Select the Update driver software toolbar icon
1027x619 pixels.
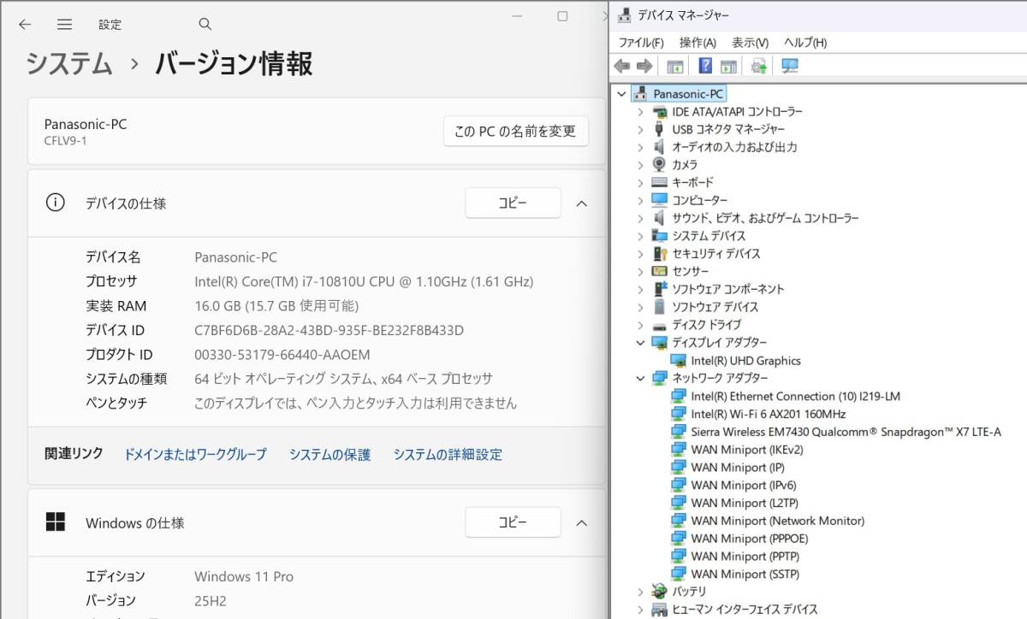[758, 66]
